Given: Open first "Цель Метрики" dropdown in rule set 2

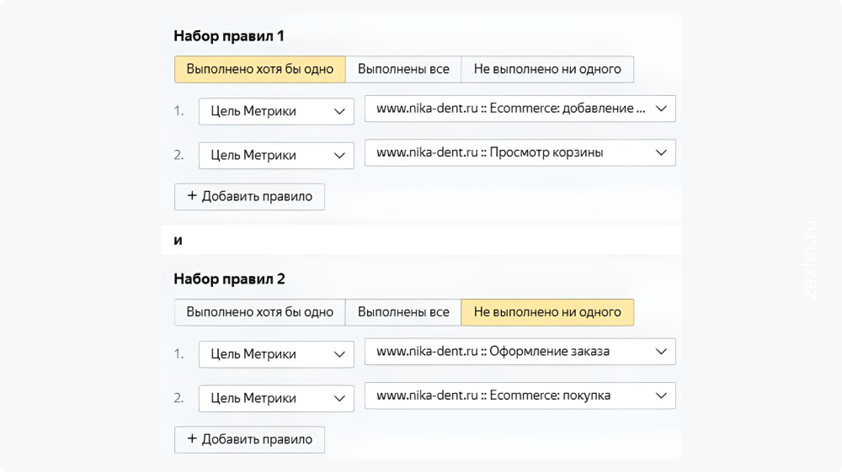Looking at the screenshot, I should click(x=276, y=354).
